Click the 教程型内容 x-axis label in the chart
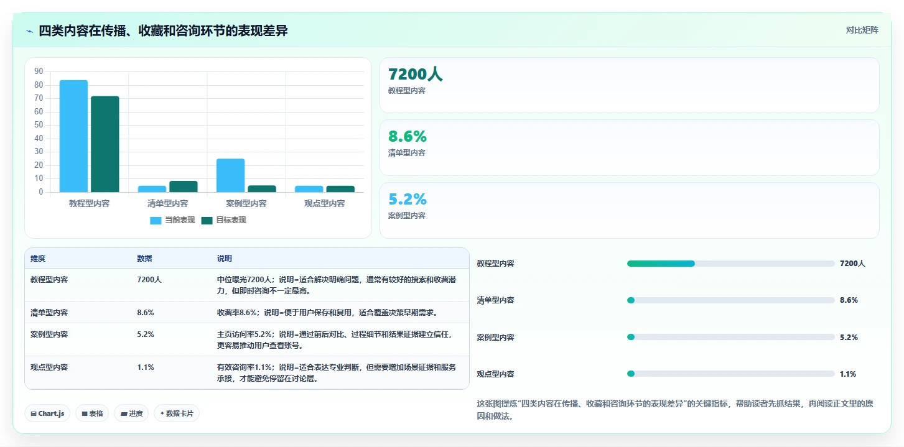Screen dimensions: 904x447 click(x=89, y=203)
